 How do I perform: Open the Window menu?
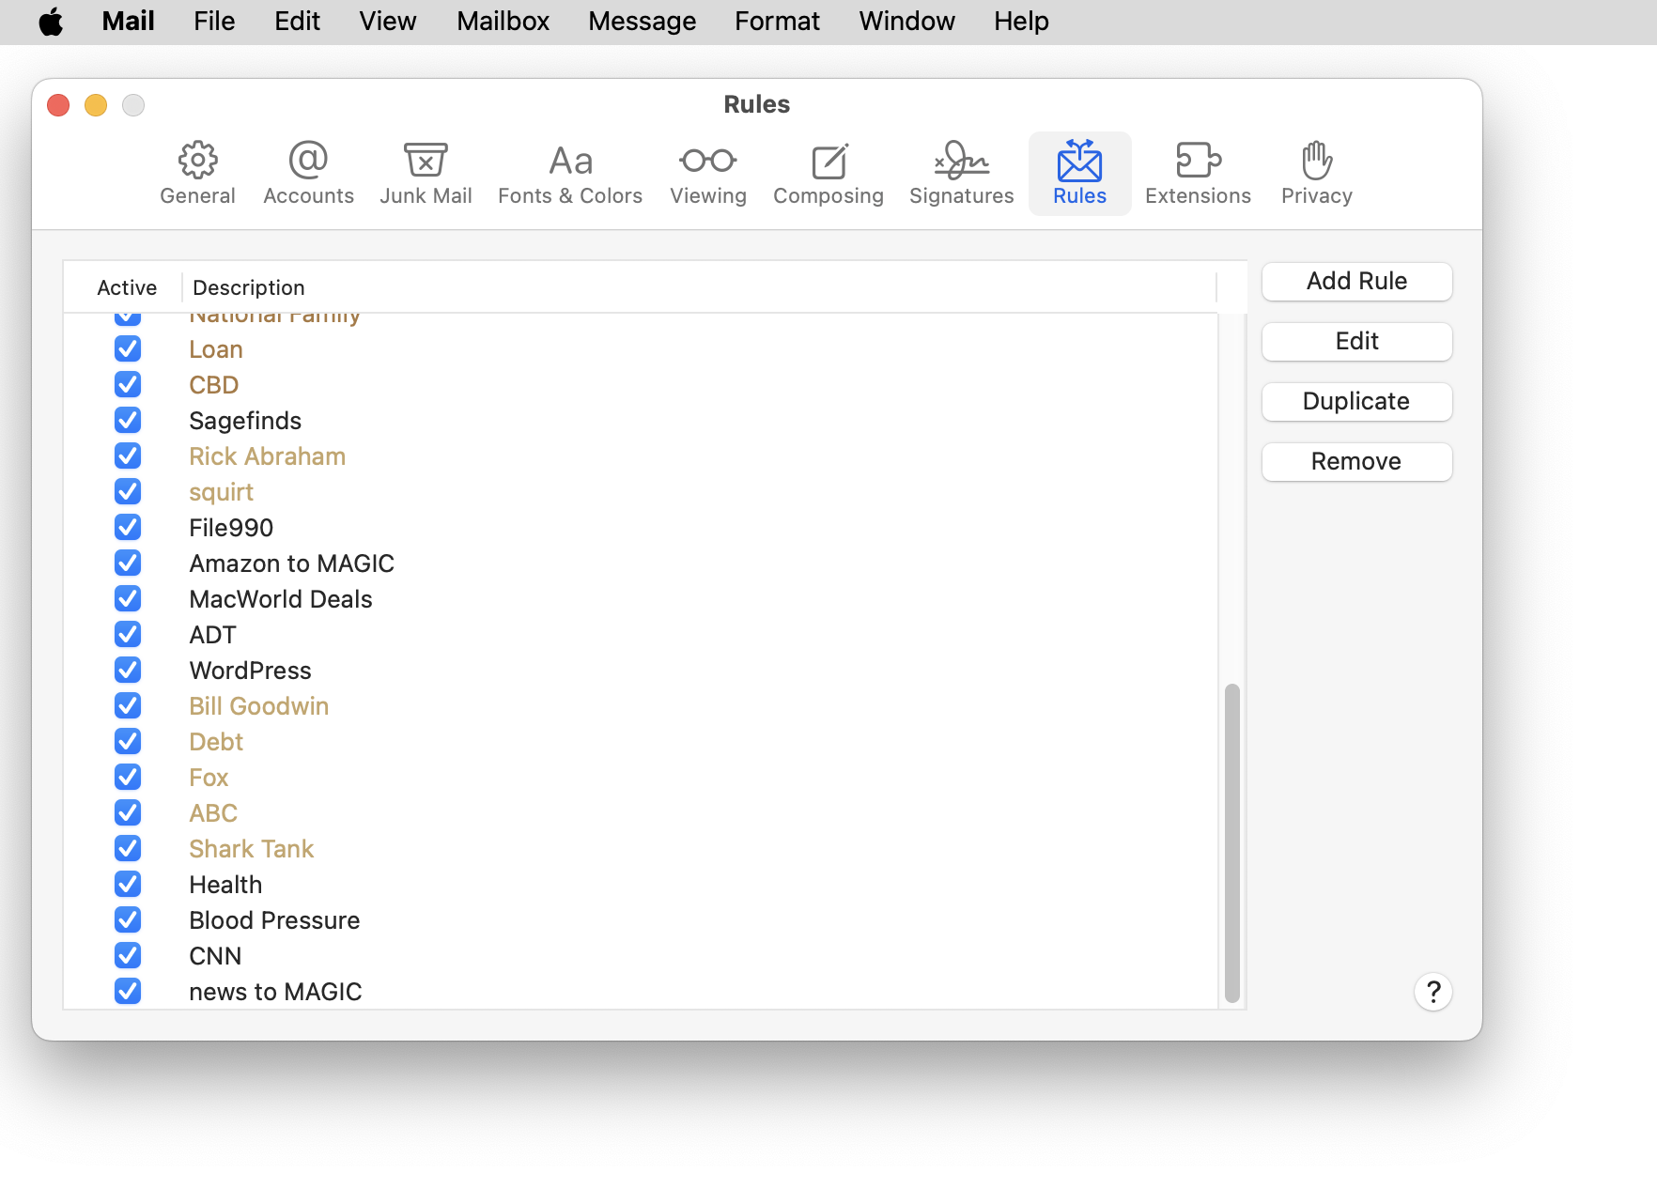point(906,22)
